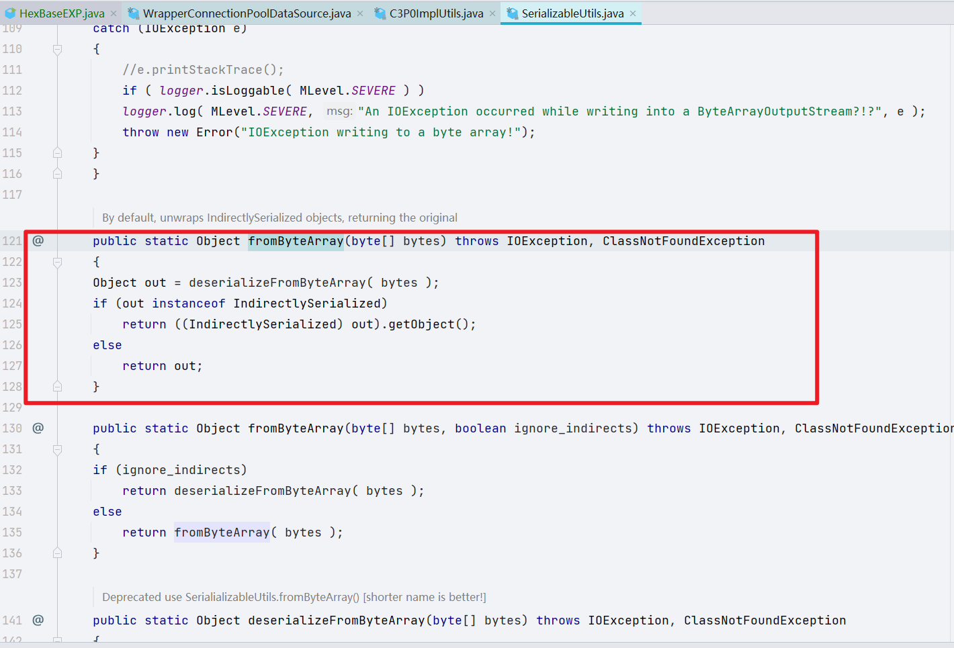
Task: Click ignore_indirects parameter on line 130
Action: [573, 428]
